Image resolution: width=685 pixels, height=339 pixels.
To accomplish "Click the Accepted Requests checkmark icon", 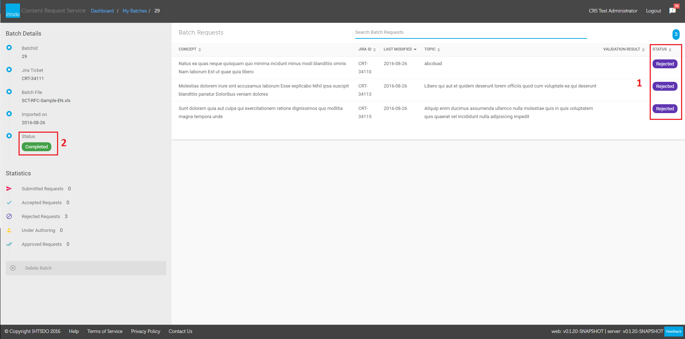I will tap(9, 202).
